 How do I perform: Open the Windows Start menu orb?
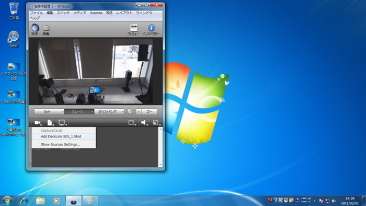pos(7,201)
